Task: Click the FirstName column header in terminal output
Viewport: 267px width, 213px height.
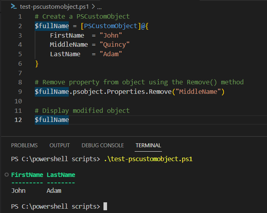Action: pos(27,175)
